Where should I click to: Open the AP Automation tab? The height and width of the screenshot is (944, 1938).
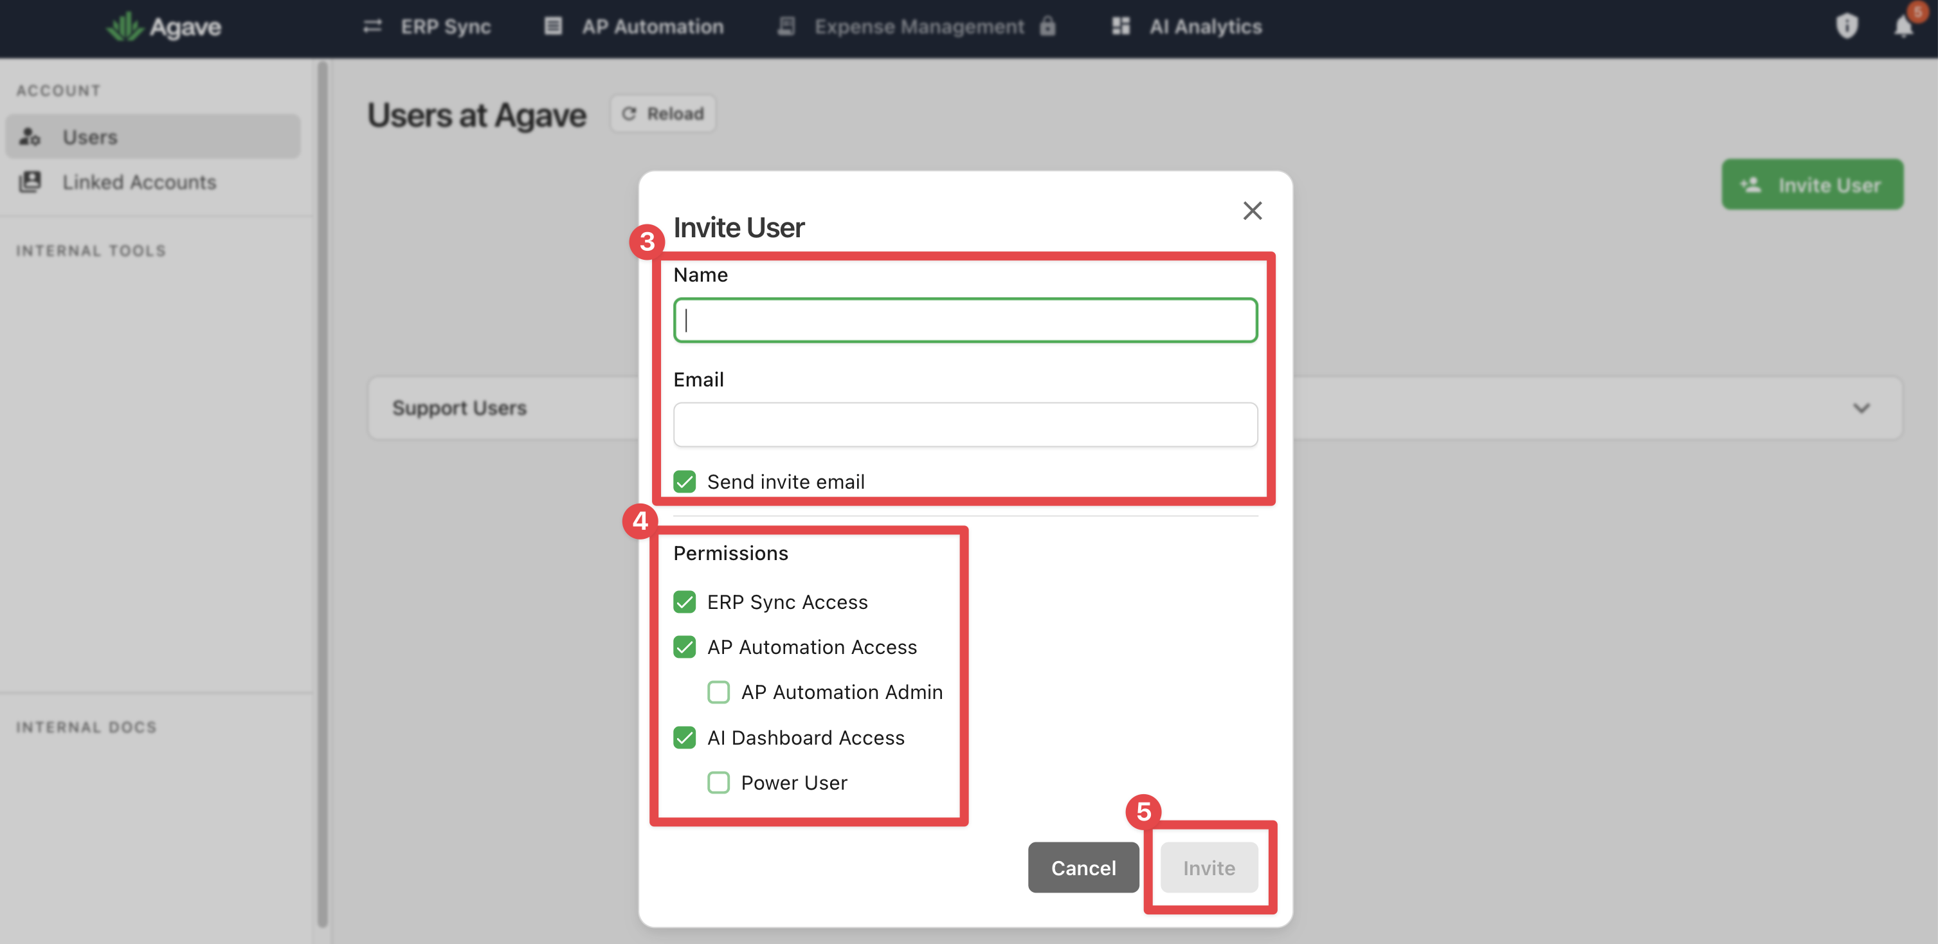click(633, 27)
